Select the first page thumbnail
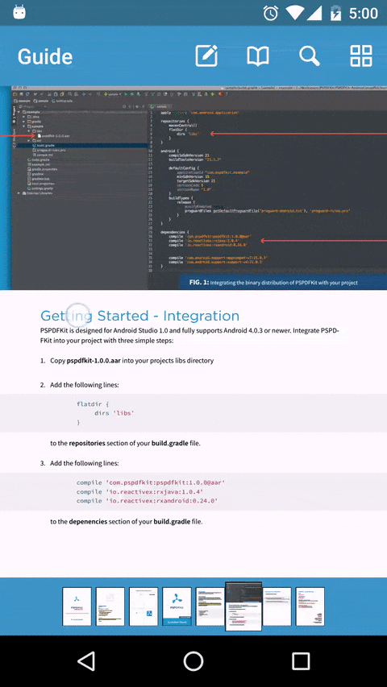This screenshot has width=387, height=687. 77,606
